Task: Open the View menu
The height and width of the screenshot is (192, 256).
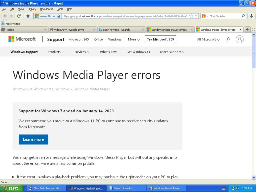Action: pyautogui.click(x=21, y=9)
